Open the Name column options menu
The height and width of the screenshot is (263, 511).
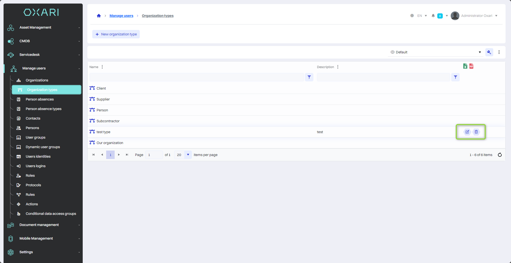pyautogui.click(x=102, y=67)
